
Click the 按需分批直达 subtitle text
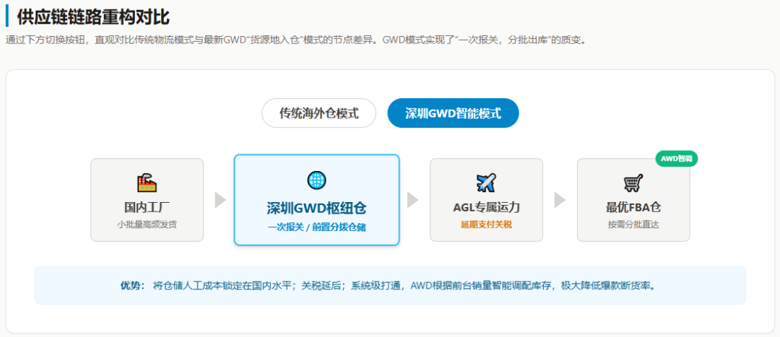tap(633, 224)
